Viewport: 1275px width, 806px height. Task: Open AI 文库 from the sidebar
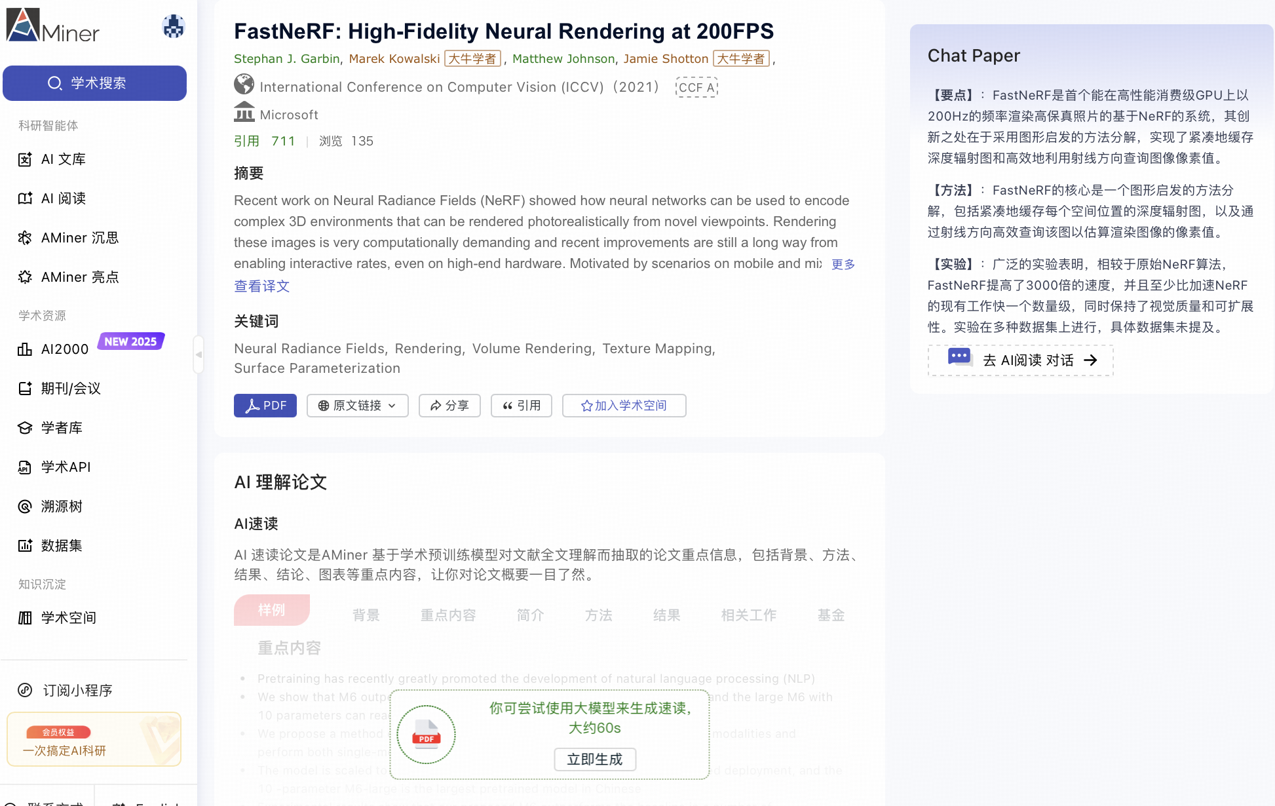pos(63,159)
